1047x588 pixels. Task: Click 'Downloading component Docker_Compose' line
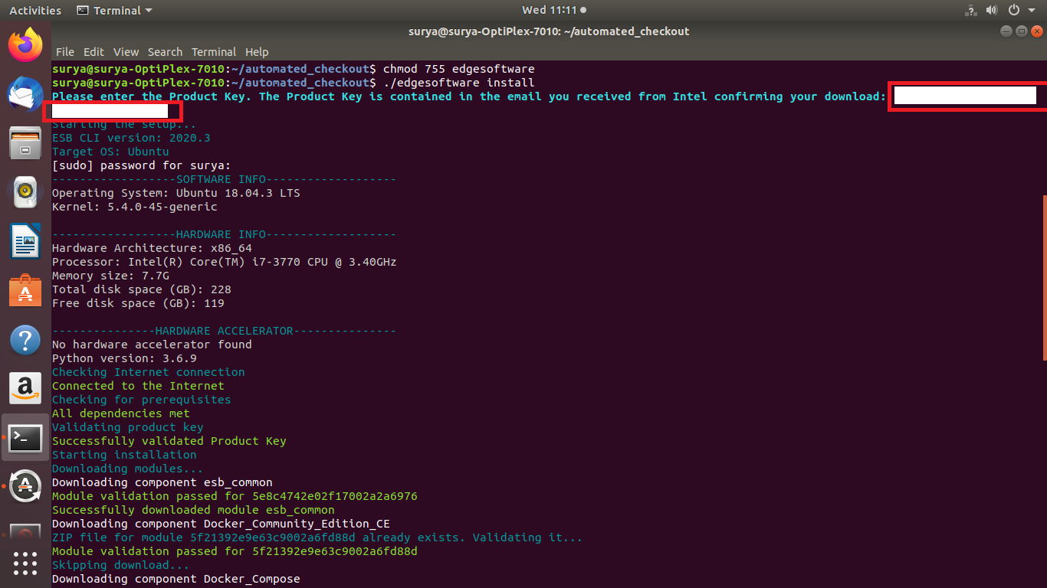point(176,579)
